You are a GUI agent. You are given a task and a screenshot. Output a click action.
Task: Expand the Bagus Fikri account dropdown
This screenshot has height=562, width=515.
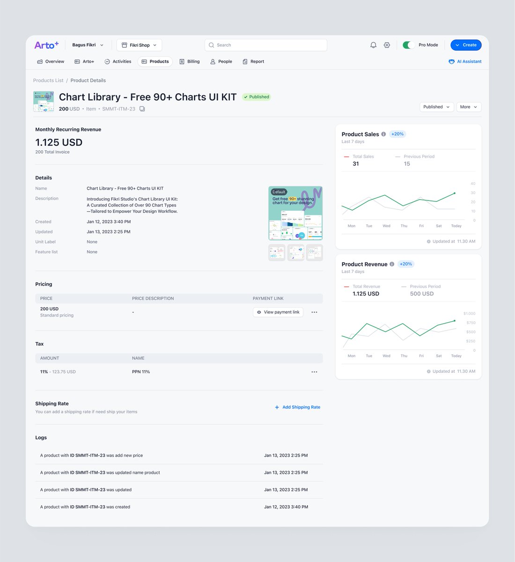coord(88,45)
